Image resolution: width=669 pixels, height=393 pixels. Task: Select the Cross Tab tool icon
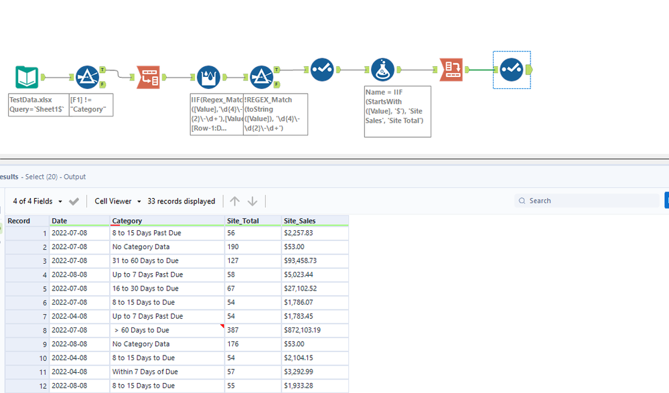tap(451, 70)
